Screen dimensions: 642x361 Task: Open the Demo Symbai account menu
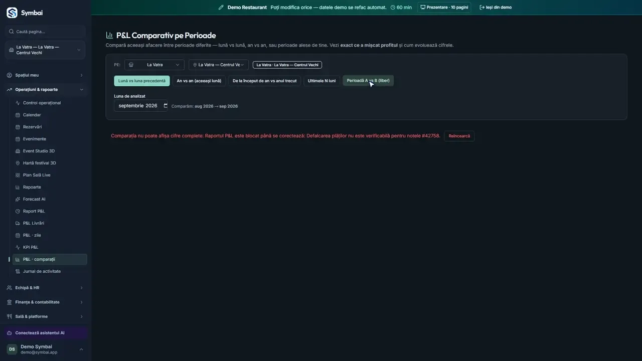tap(45, 349)
